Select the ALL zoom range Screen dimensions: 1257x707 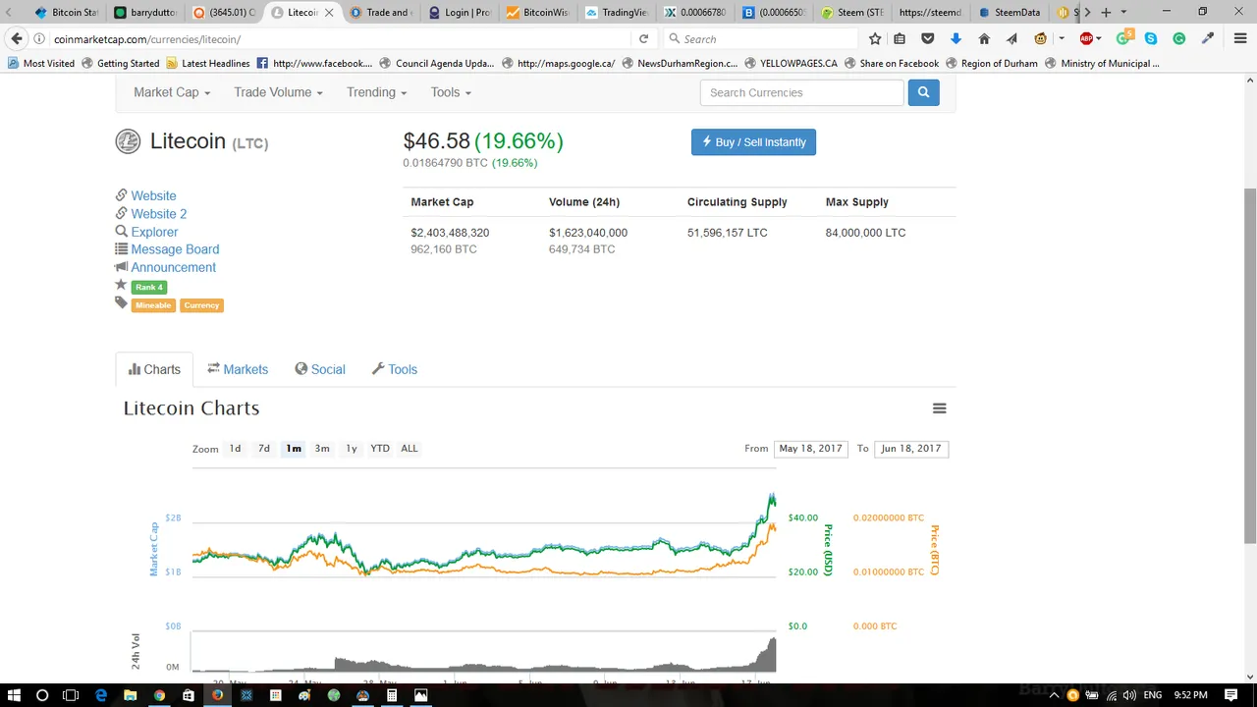[x=410, y=449]
